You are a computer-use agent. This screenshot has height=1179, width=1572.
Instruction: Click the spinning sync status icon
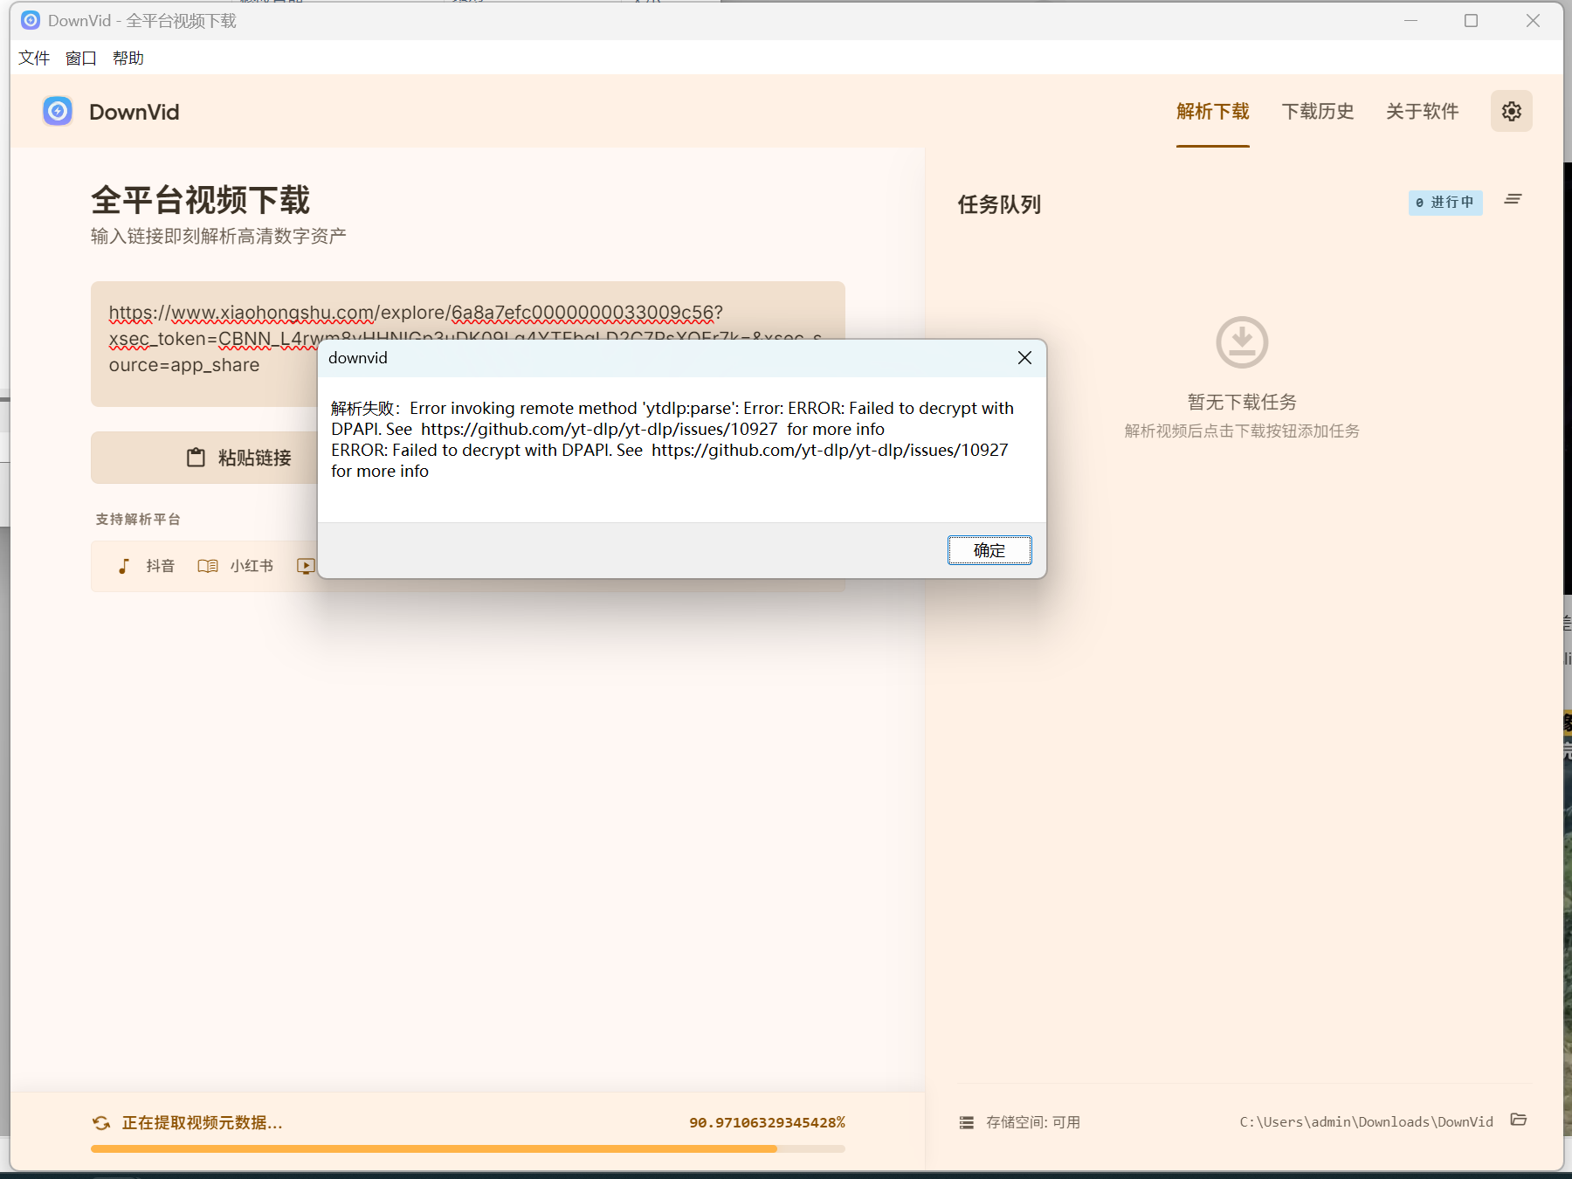pos(101,1122)
